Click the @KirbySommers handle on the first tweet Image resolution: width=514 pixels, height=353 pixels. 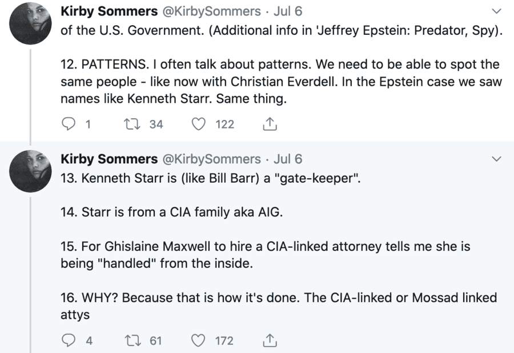pos(212,11)
